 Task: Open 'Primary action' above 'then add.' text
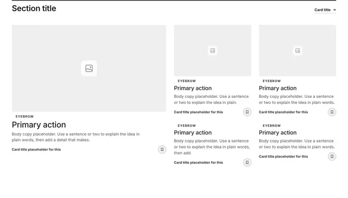[193, 133]
